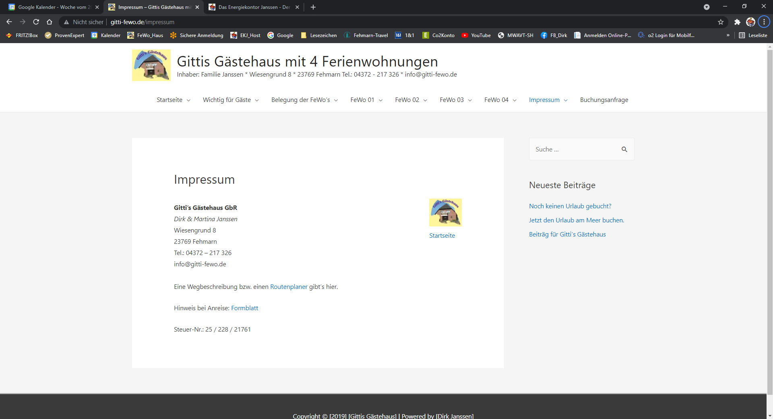
Task: Click the Gittis Gästehaus header logo
Action: (151, 66)
